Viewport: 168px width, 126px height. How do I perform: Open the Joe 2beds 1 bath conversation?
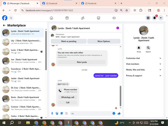[x=23, y=61]
